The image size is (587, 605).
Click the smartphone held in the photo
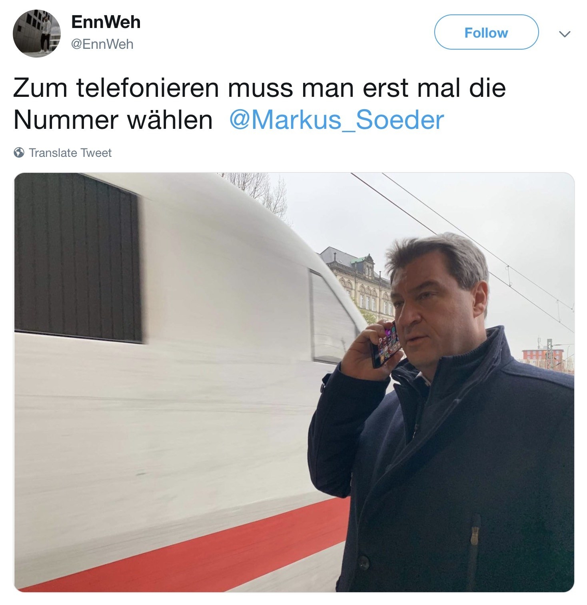385,344
